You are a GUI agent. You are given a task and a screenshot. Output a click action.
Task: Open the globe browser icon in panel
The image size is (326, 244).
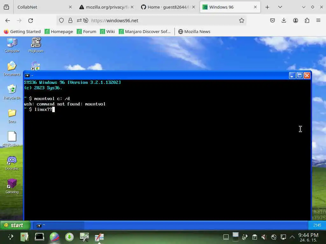pos(54,237)
